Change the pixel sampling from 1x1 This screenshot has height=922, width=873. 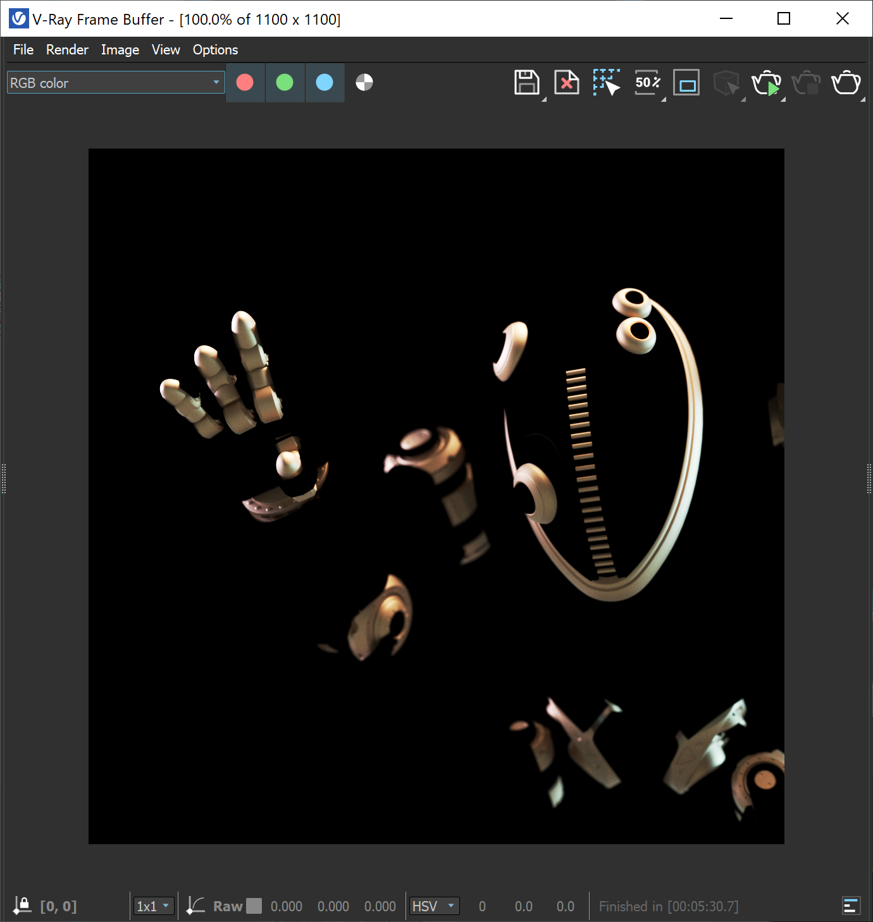153,906
